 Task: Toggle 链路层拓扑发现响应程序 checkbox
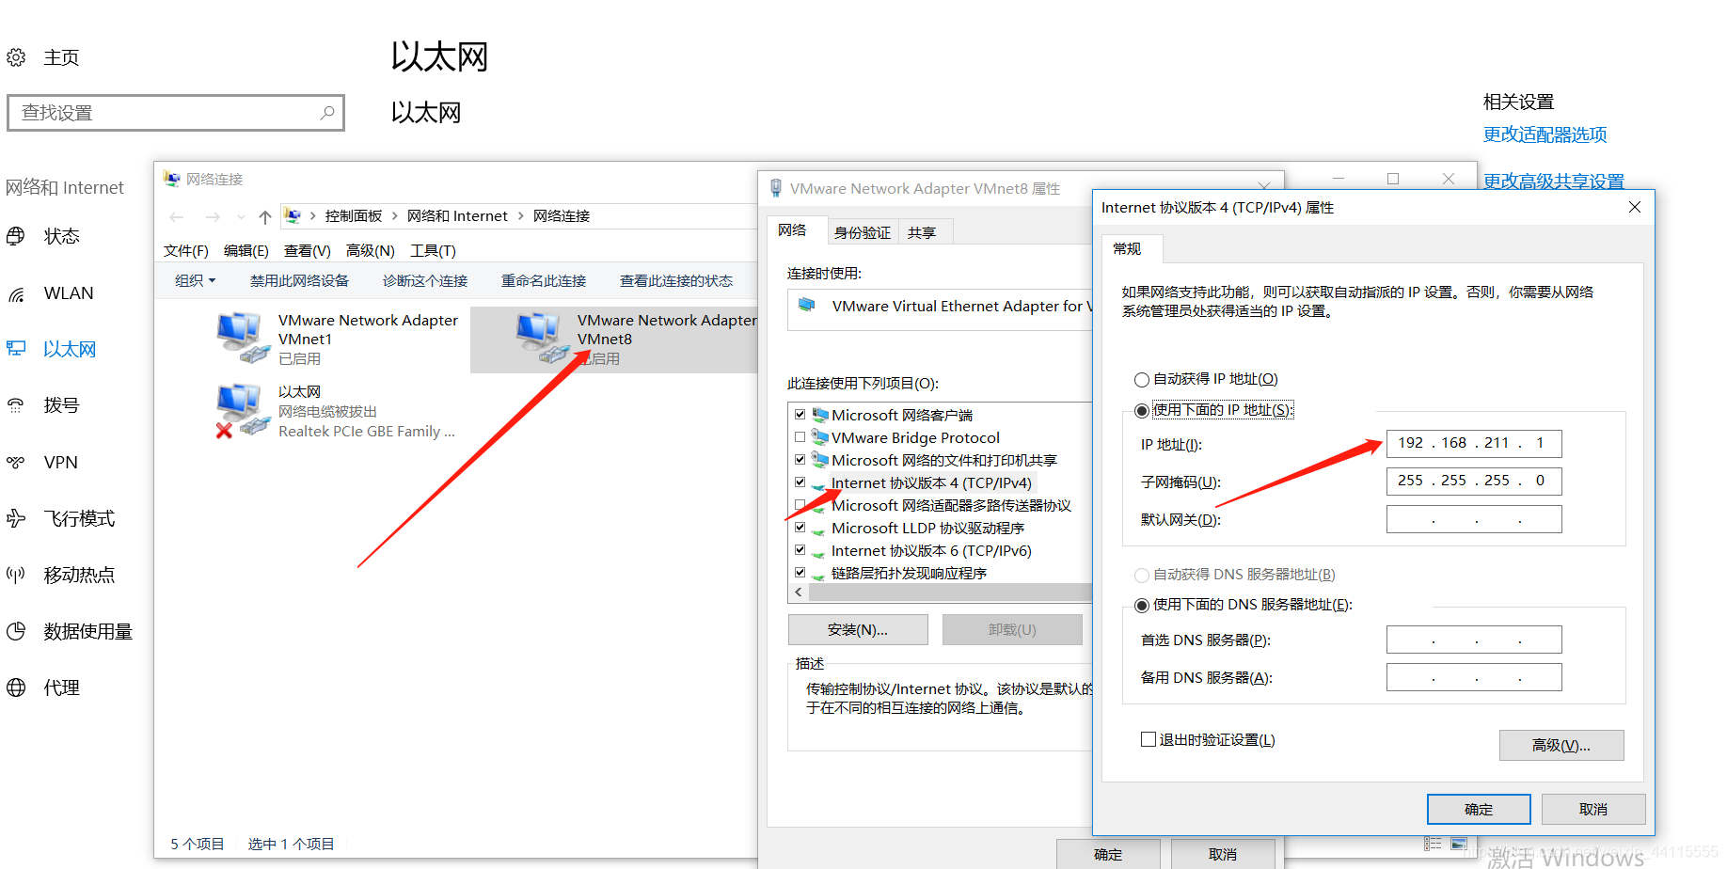tap(800, 573)
